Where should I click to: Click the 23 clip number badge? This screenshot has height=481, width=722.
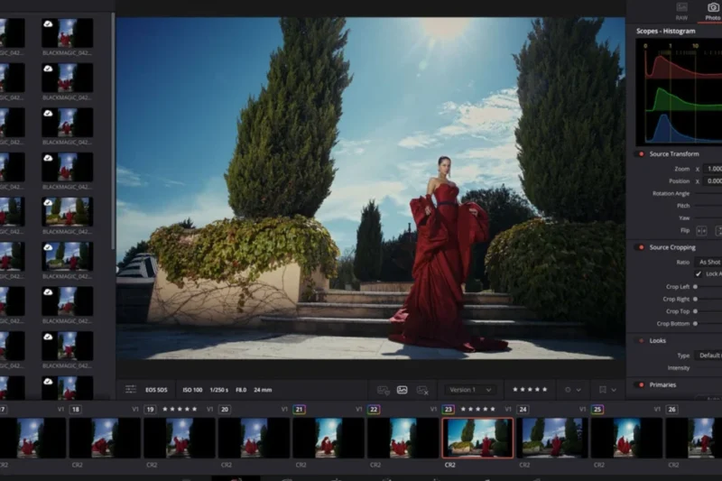(449, 409)
